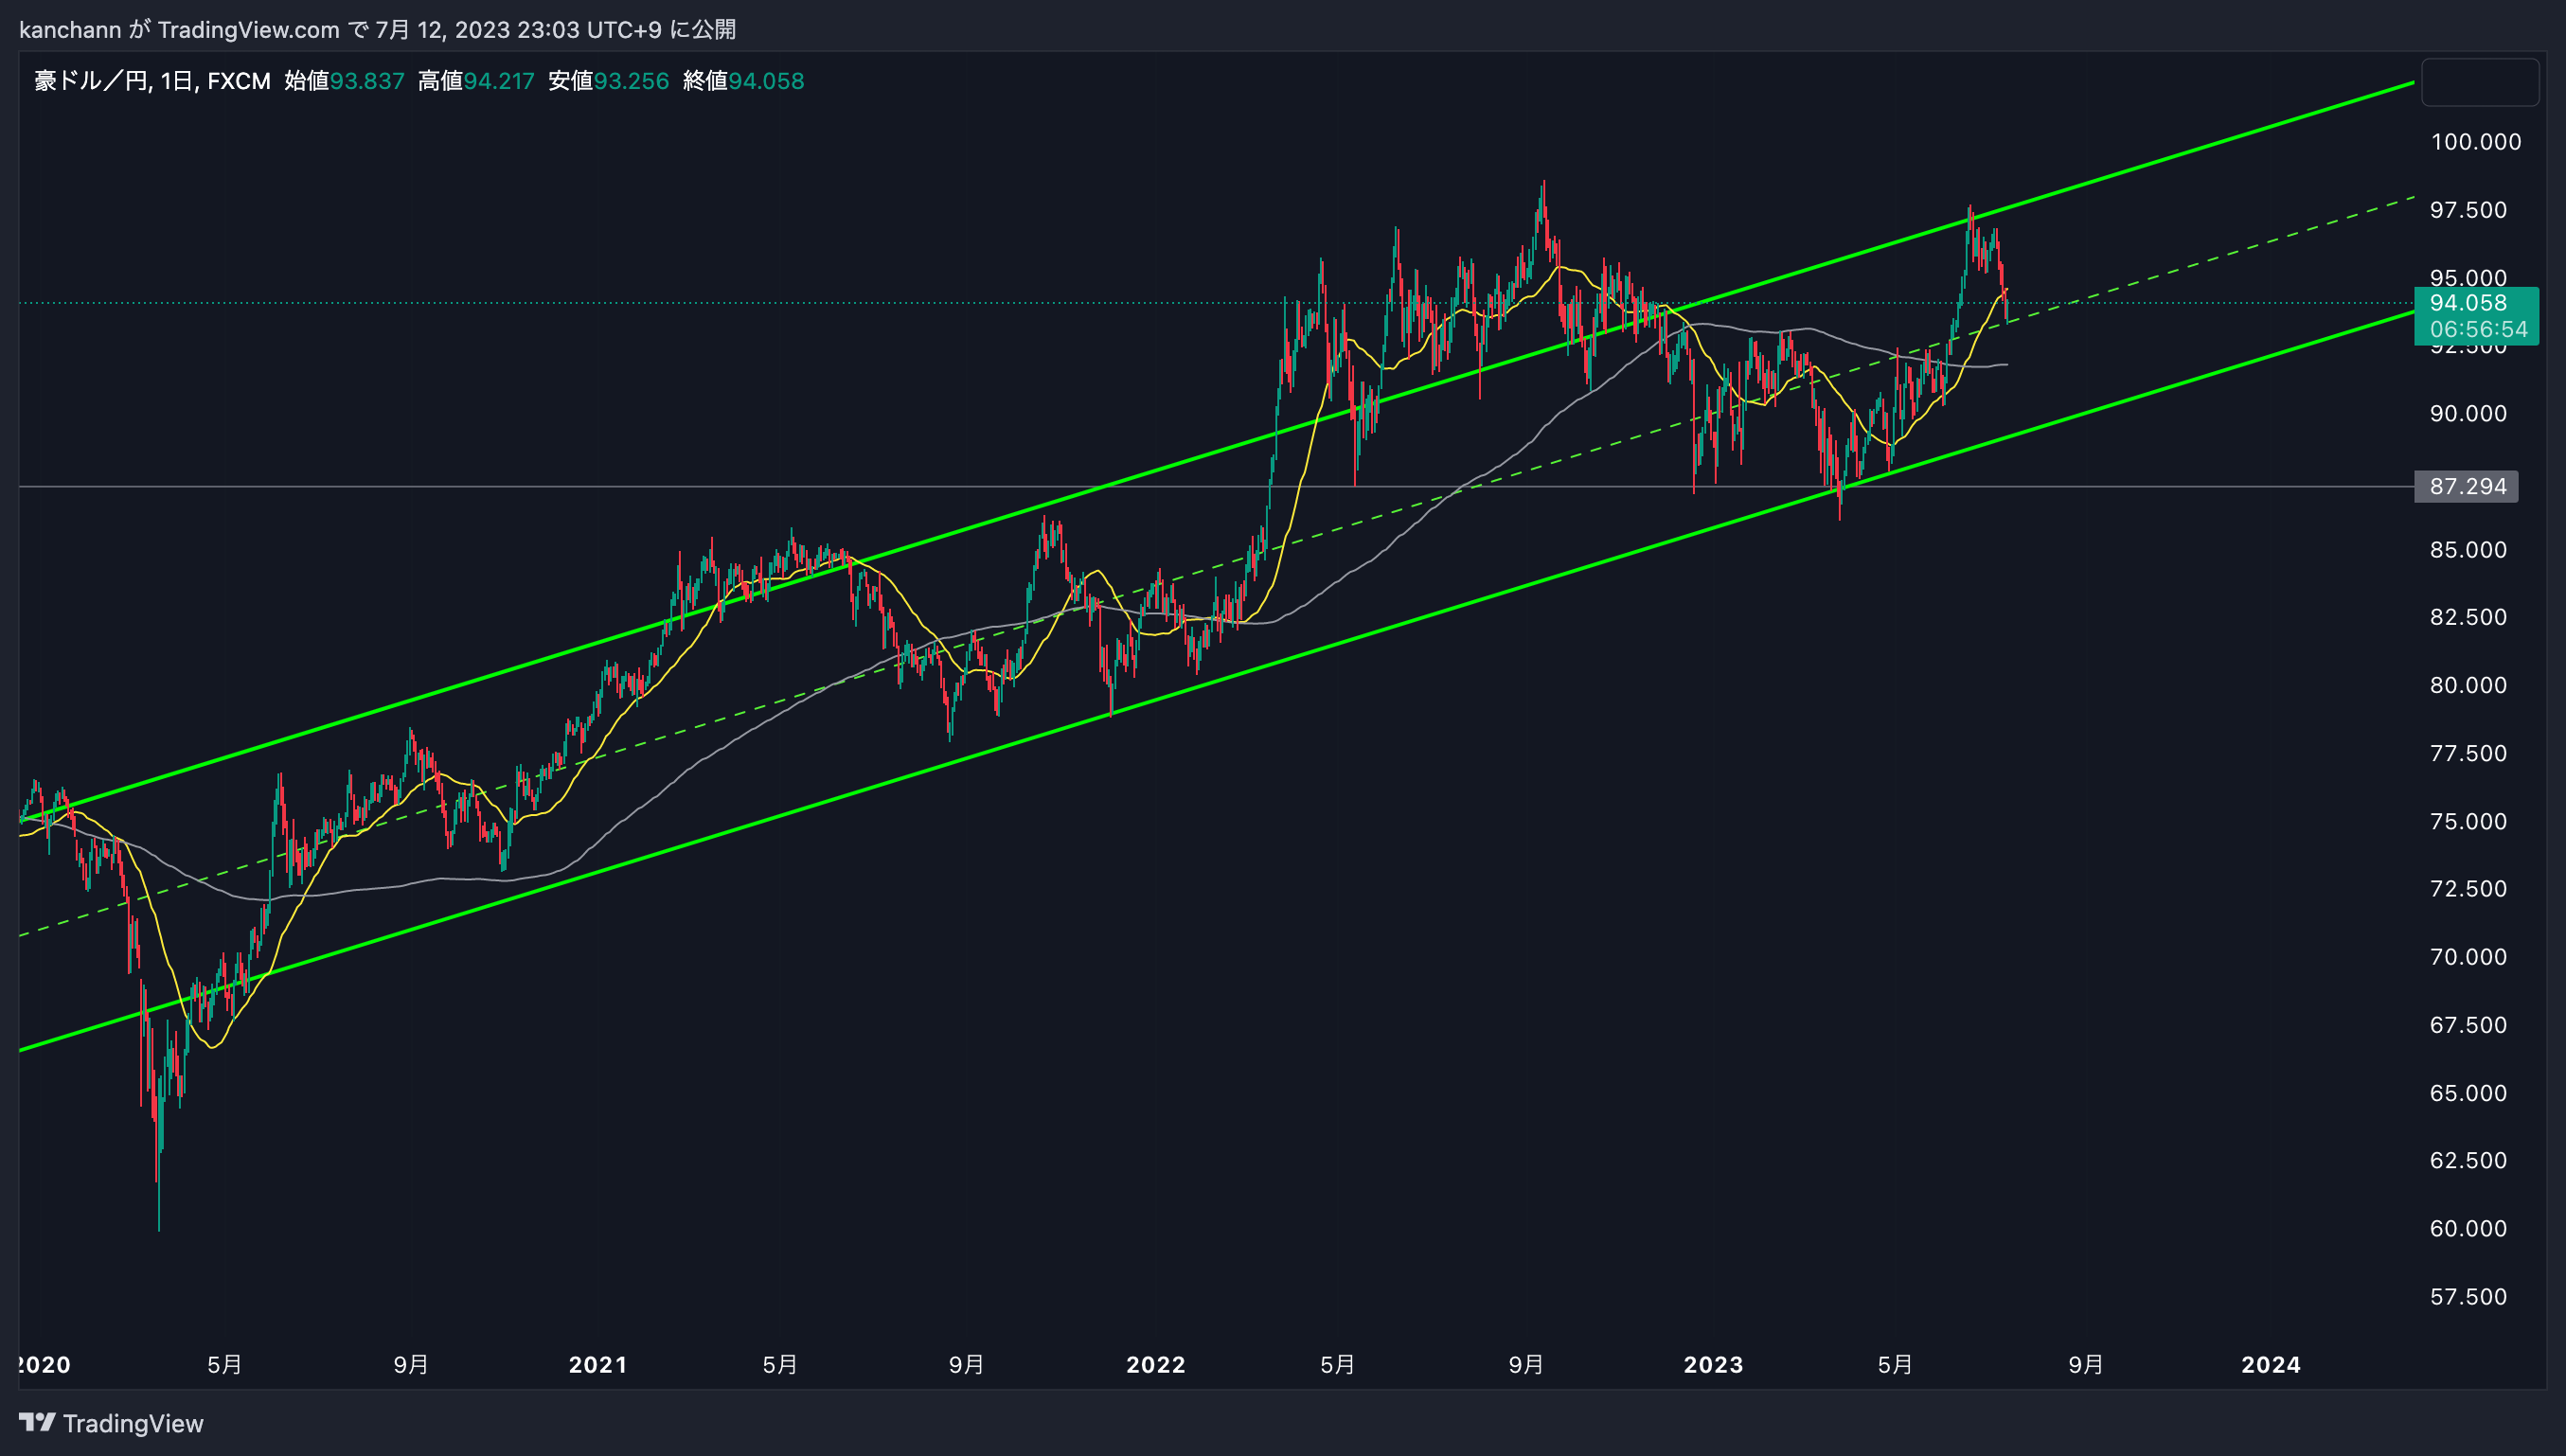Click the close value 終値94.058
2566x1456 pixels.
click(743, 81)
